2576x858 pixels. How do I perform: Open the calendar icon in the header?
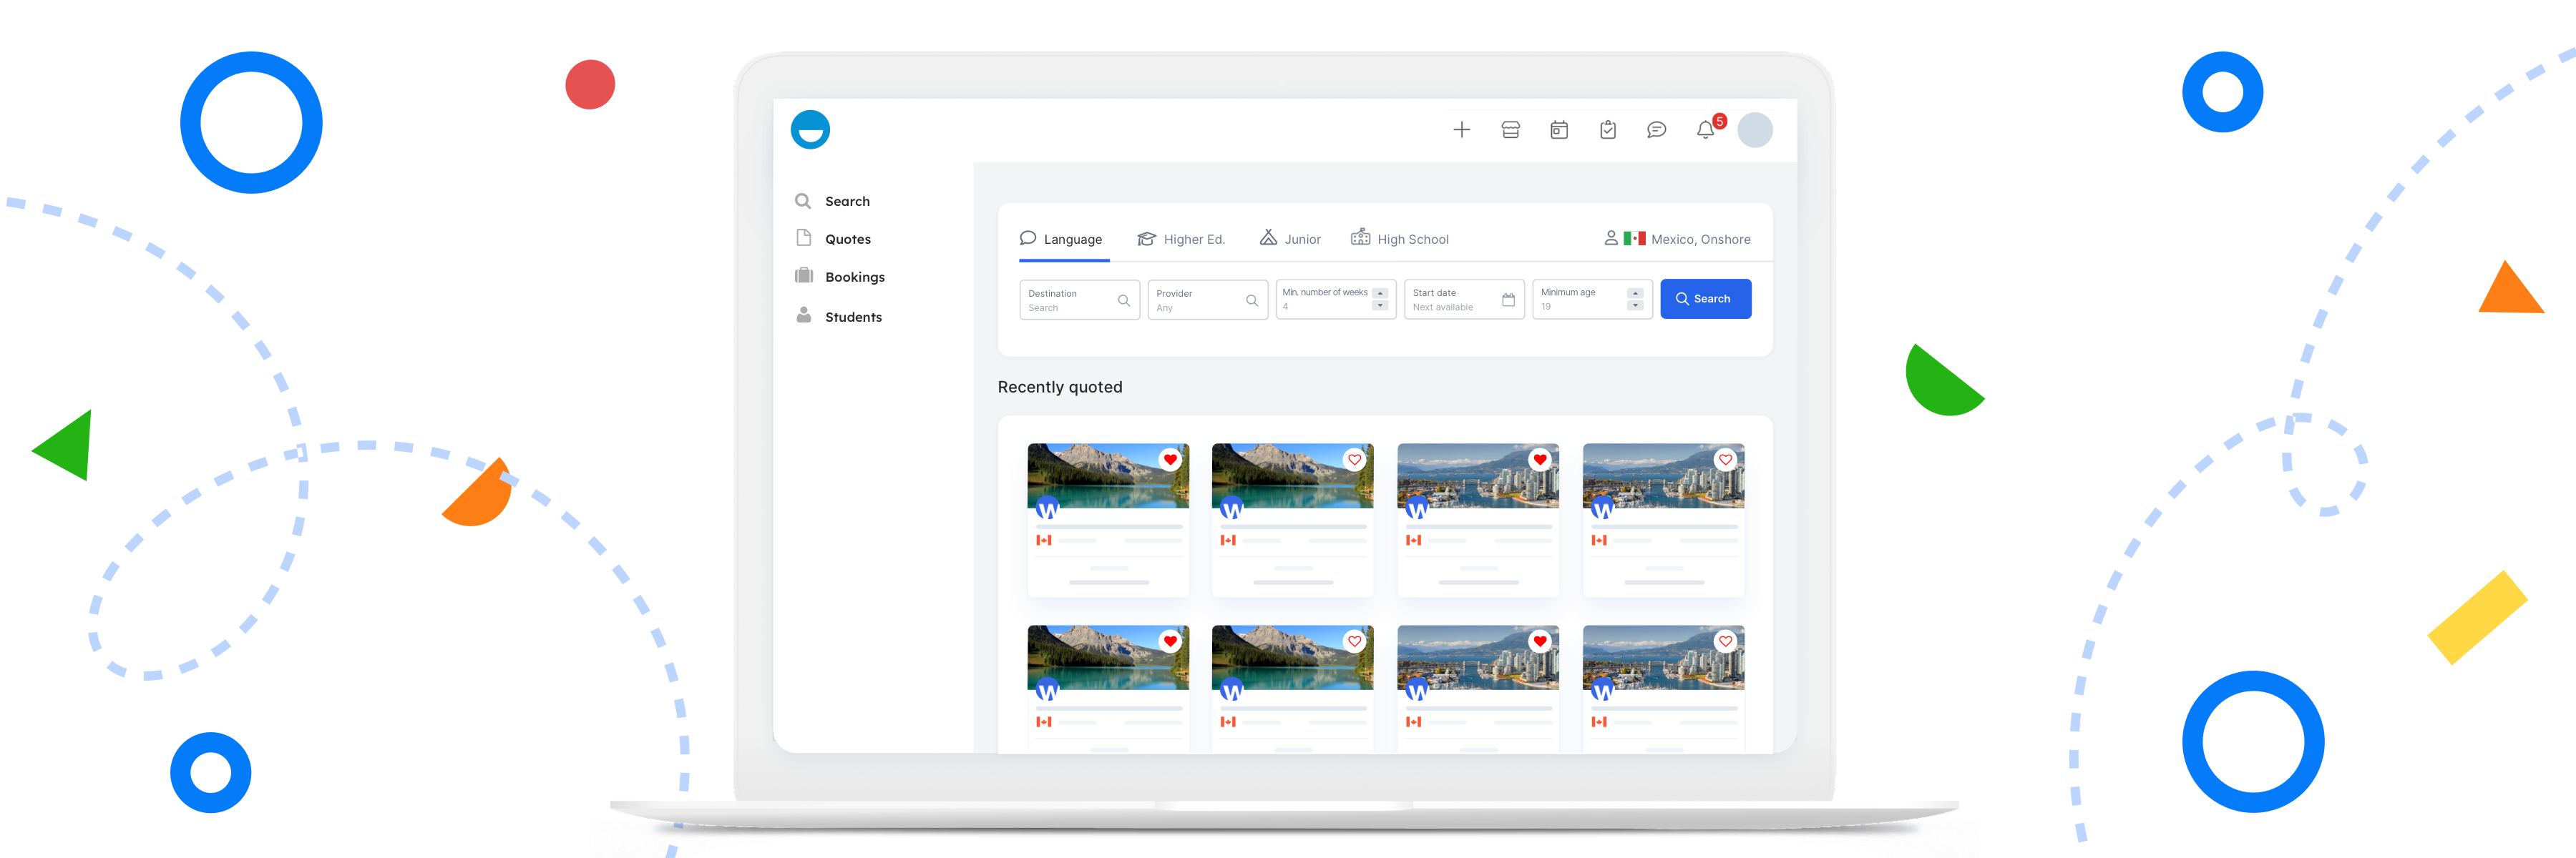tap(1559, 130)
